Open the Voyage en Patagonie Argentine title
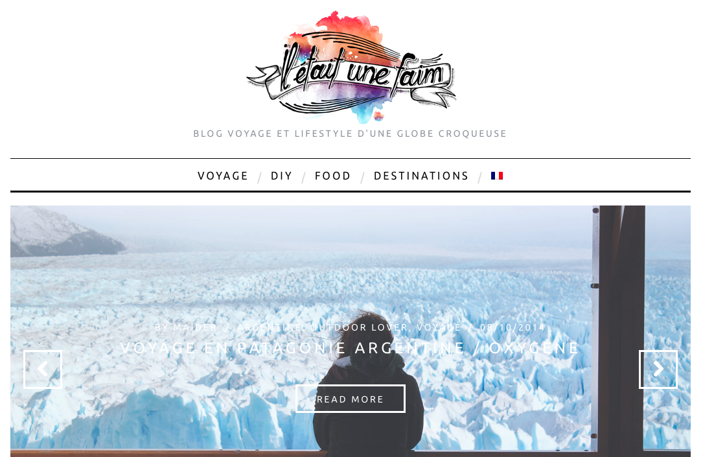The height and width of the screenshot is (457, 703). coord(350,348)
